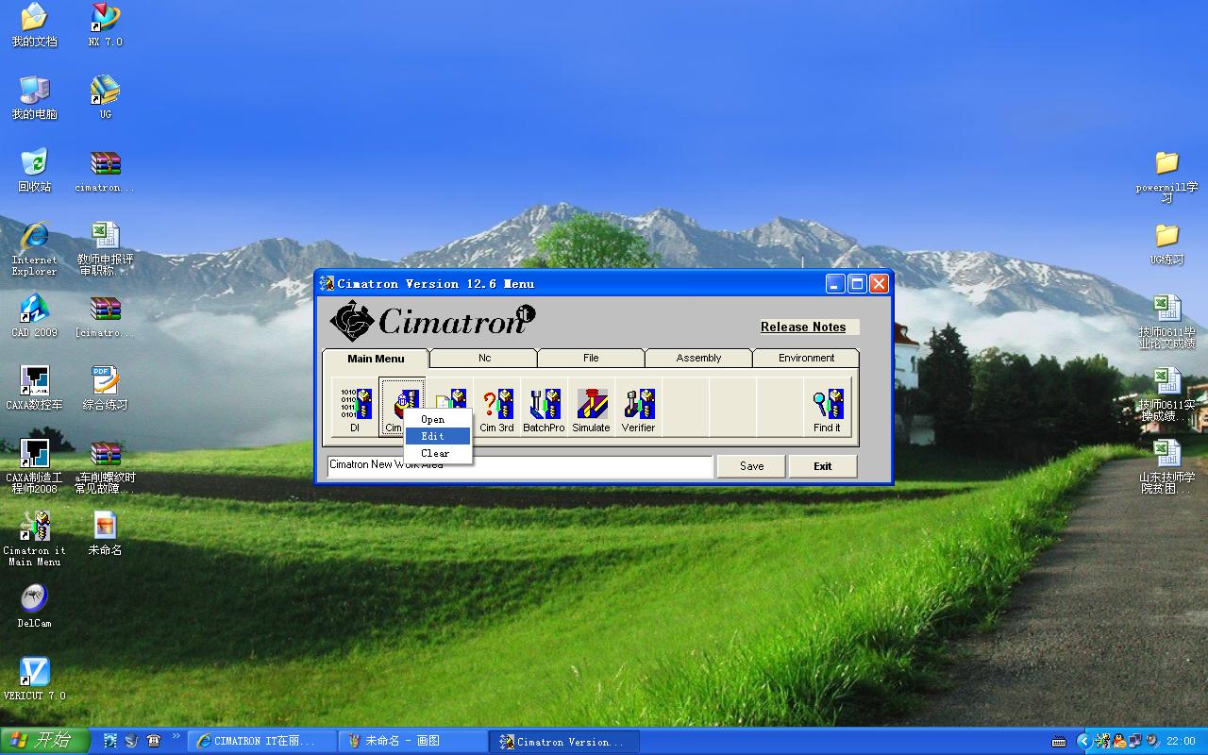Select the 回收站 recycle bin icon
The height and width of the screenshot is (755, 1208).
[34, 170]
